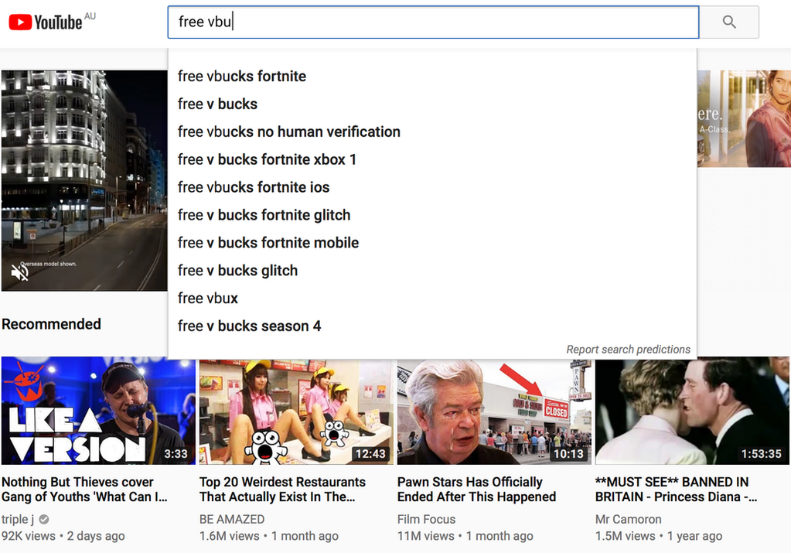
Task: Open title 'Top 20 Weirdest Restaurants'
Action: coord(282,490)
